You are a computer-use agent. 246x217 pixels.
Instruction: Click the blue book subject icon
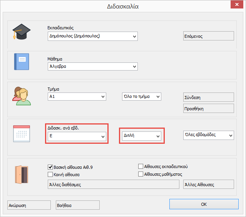pyautogui.click(x=21, y=62)
